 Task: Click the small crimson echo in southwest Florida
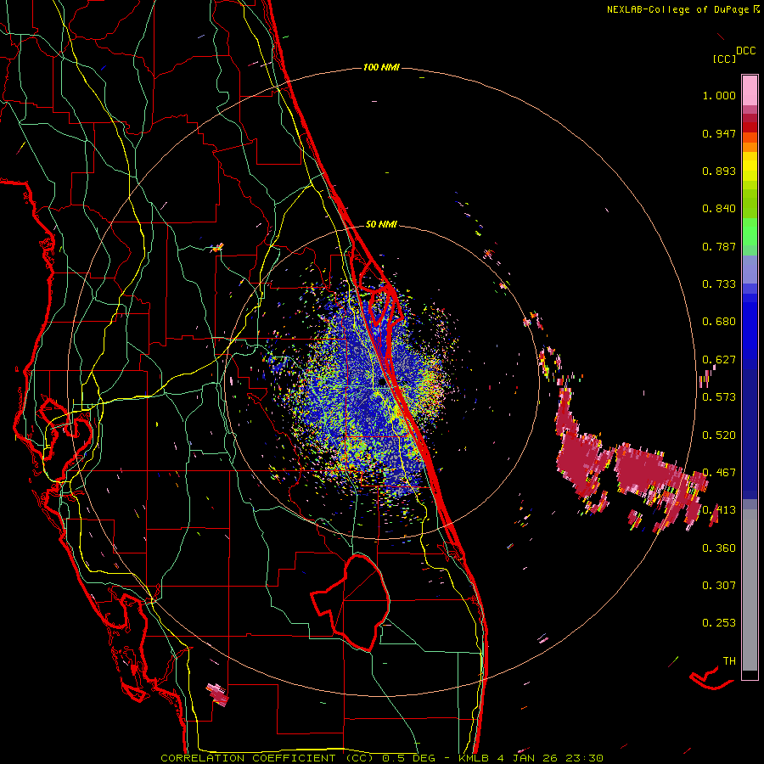(x=217, y=694)
